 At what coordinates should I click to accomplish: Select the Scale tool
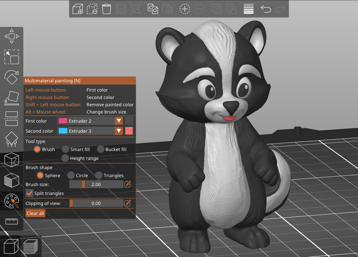(12, 57)
